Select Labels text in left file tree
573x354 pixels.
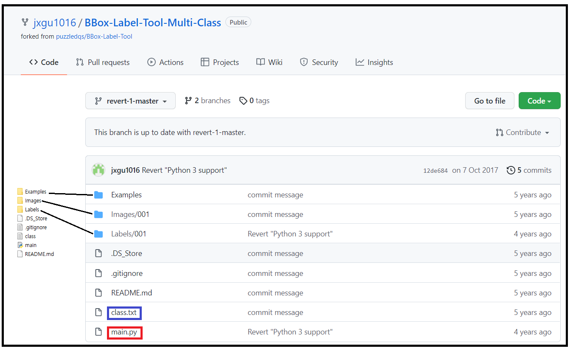pyautogui.click(x=32, y=210)
